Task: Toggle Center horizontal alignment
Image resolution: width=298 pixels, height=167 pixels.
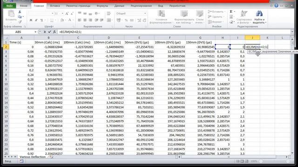Action: (85, 20)
